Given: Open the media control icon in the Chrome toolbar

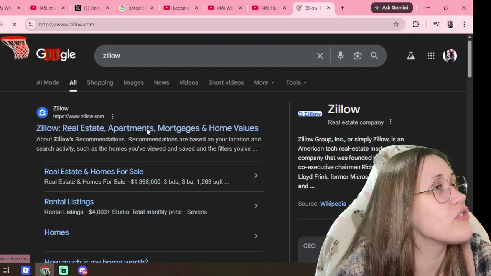Looking at the screenshot, I should [x=436, y=25].
